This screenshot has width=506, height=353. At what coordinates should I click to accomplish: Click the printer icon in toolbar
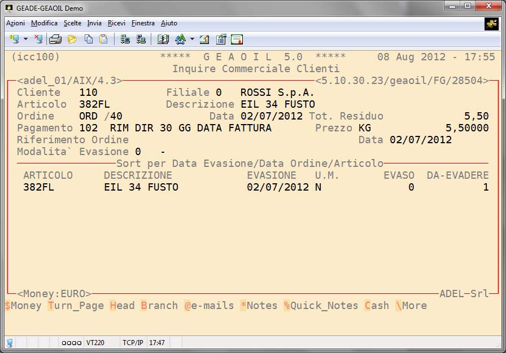coord(55,39)
